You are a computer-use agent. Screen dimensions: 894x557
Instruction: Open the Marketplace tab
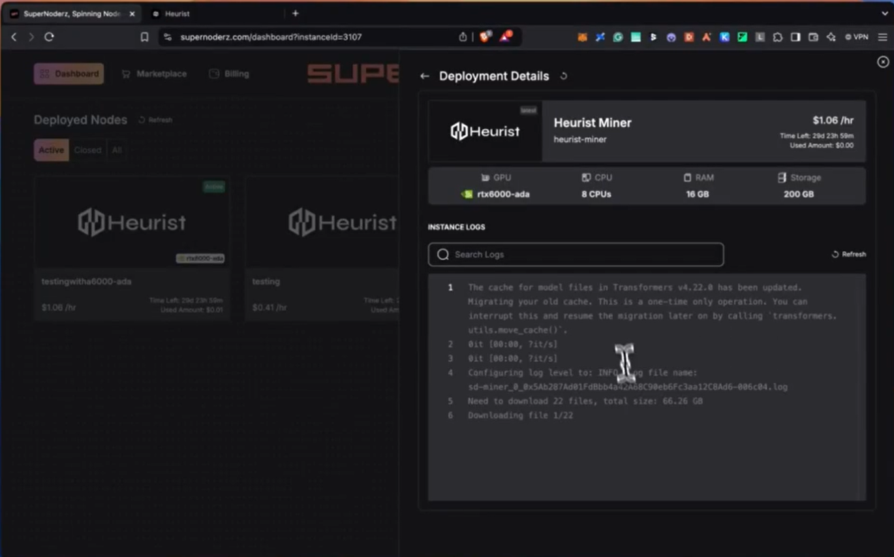(x=154, y=74)
